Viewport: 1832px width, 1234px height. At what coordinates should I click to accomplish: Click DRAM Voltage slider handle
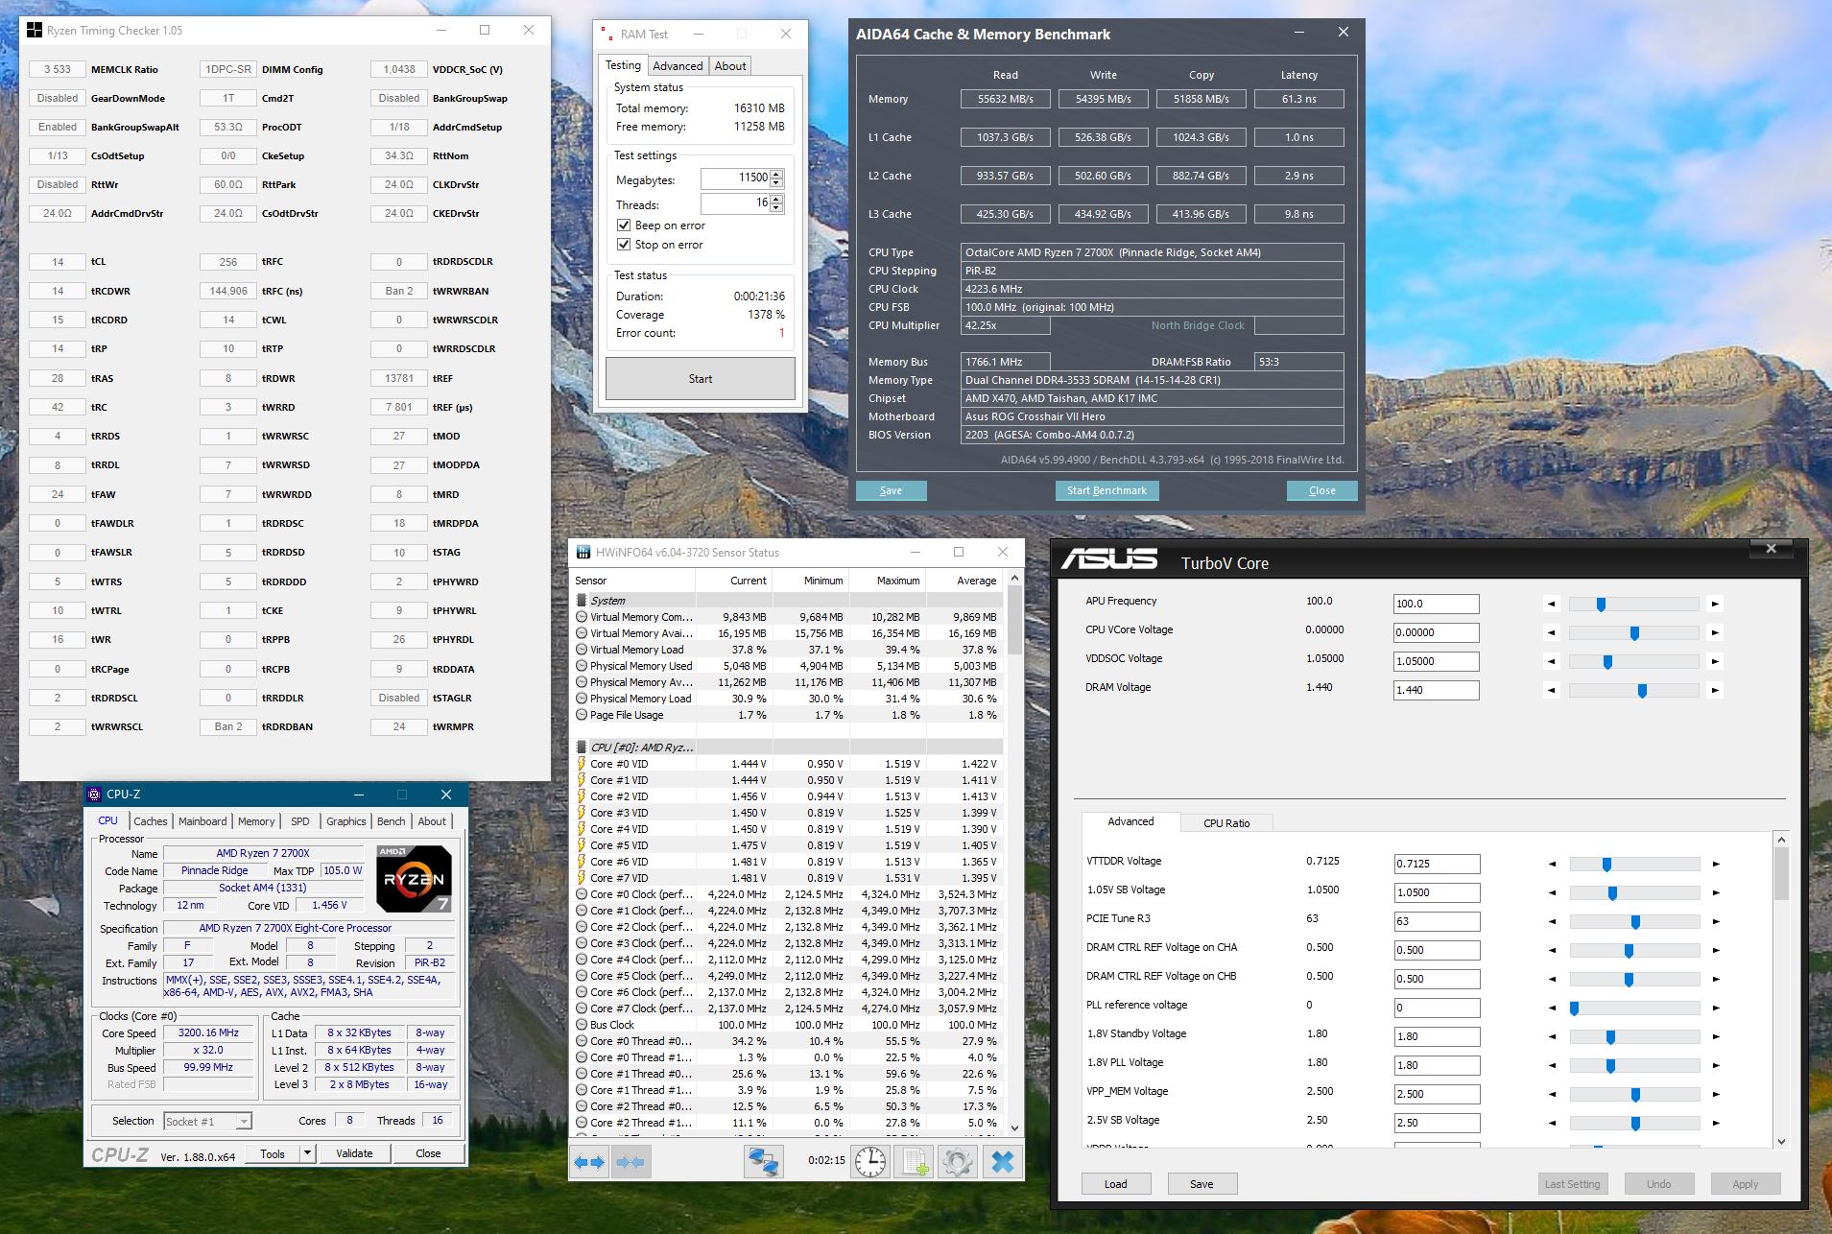click(1642, 690)
